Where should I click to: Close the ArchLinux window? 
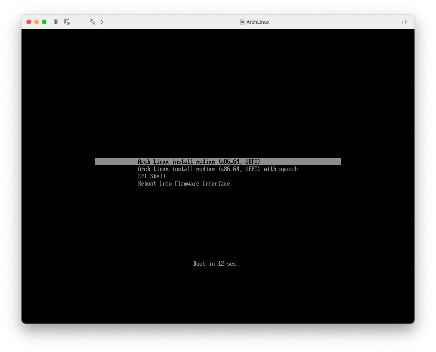coord(29,22)
